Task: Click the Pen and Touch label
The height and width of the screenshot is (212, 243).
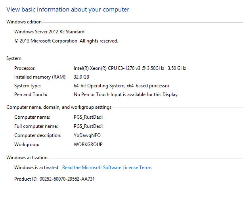Action: click(31, 94)
